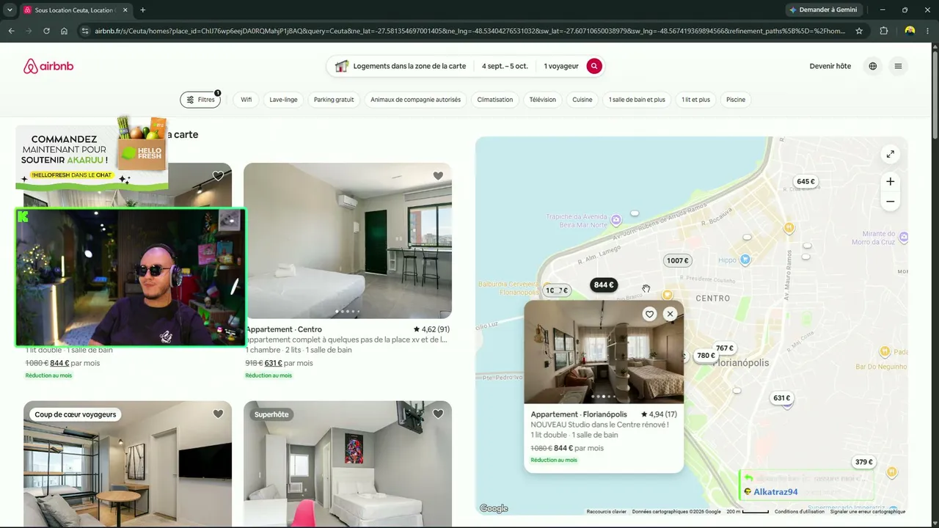Image resolution: width=939 pixels, height=528 pixels.
Task: Open the NOUVEAU Studio popup photo
Action: tap(604, 352)
